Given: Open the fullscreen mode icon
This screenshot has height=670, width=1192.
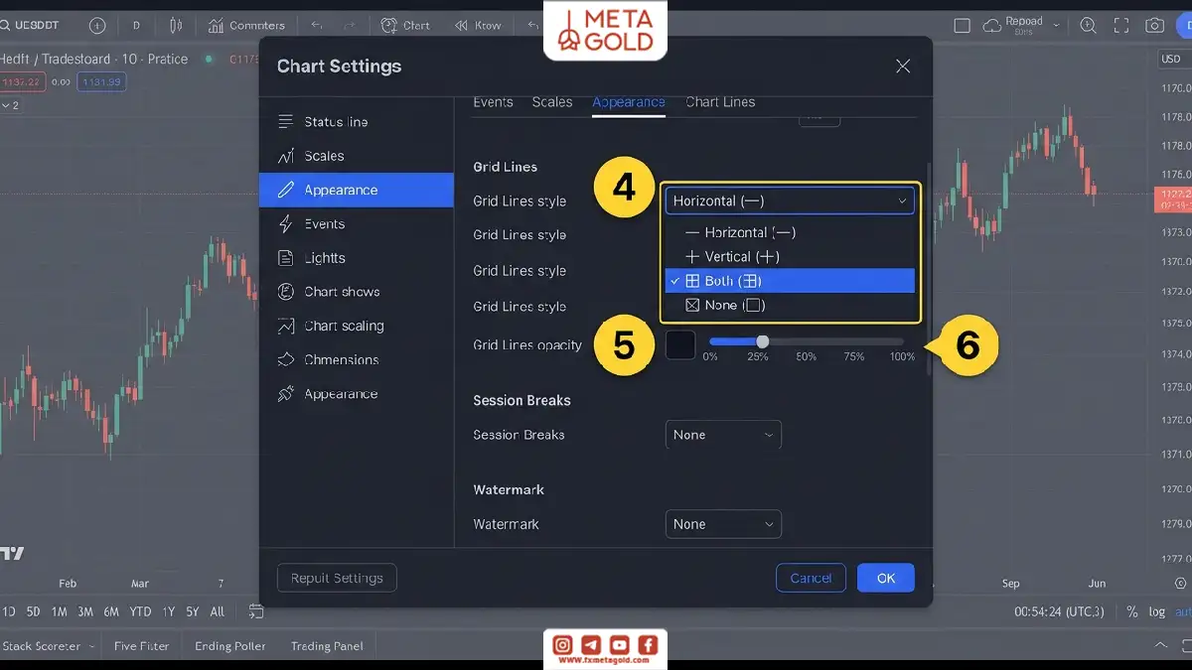Looking at the screenshot, I should (1121, 26).
